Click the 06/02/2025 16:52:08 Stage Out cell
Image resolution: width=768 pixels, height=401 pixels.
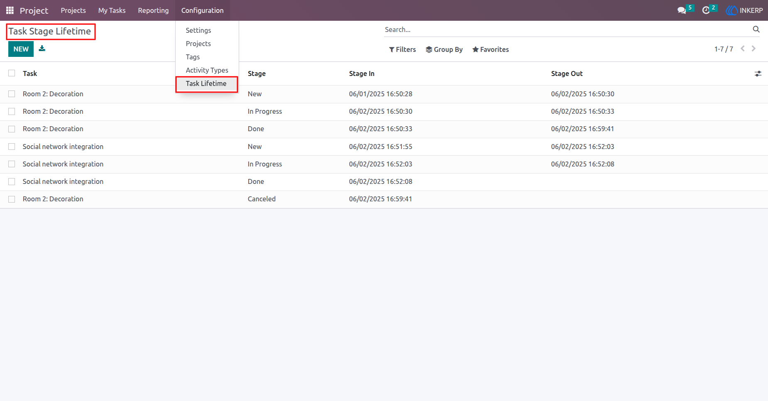point(582,164)
